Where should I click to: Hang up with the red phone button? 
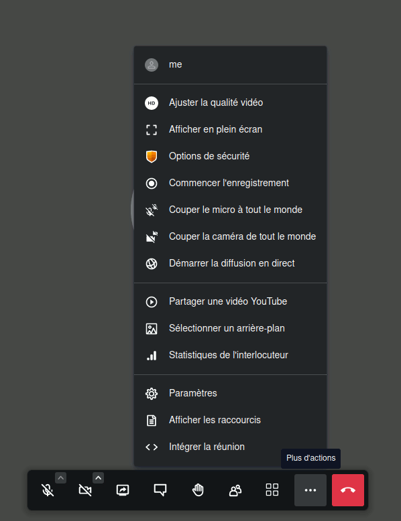point(348,490)
